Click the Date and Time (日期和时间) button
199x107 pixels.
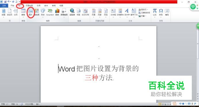coord(144,13)
